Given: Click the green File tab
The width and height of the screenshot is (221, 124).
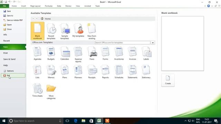Looking at the screenshot, I should coord(4,6).
